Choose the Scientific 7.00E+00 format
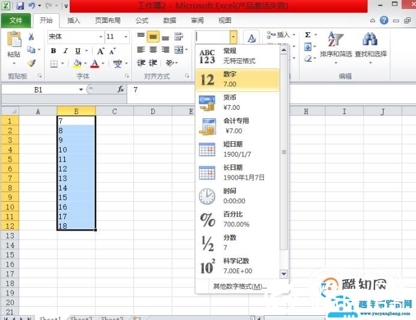 point(237,266)
